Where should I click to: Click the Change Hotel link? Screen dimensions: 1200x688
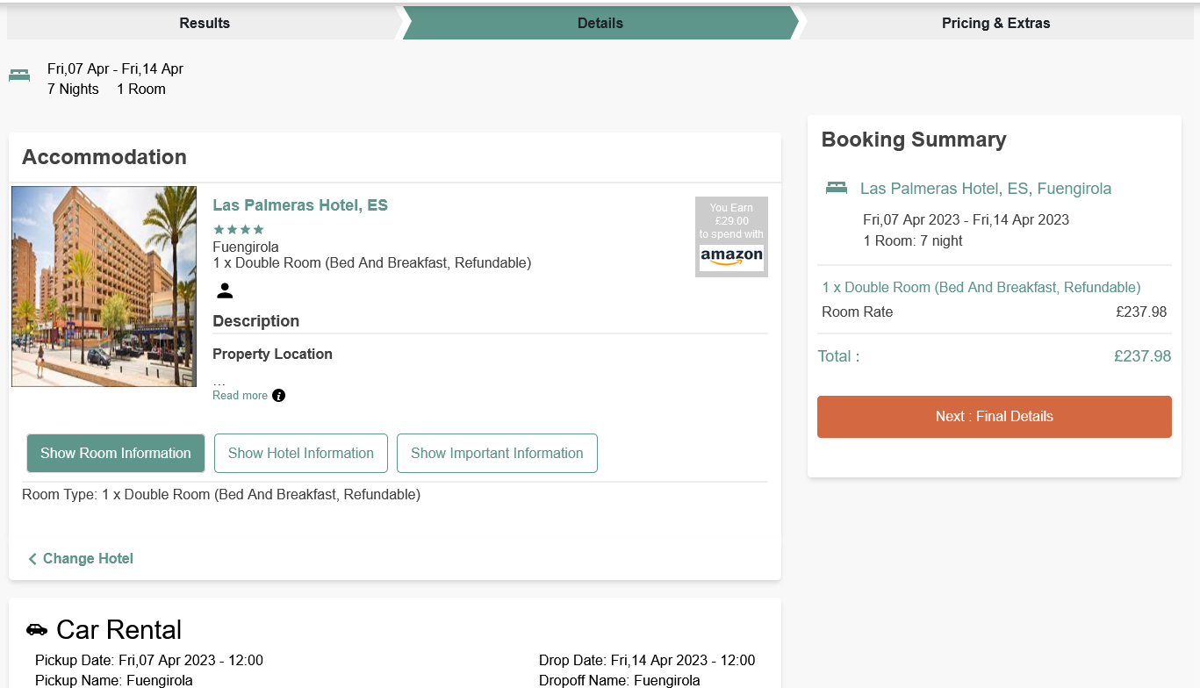88,558
